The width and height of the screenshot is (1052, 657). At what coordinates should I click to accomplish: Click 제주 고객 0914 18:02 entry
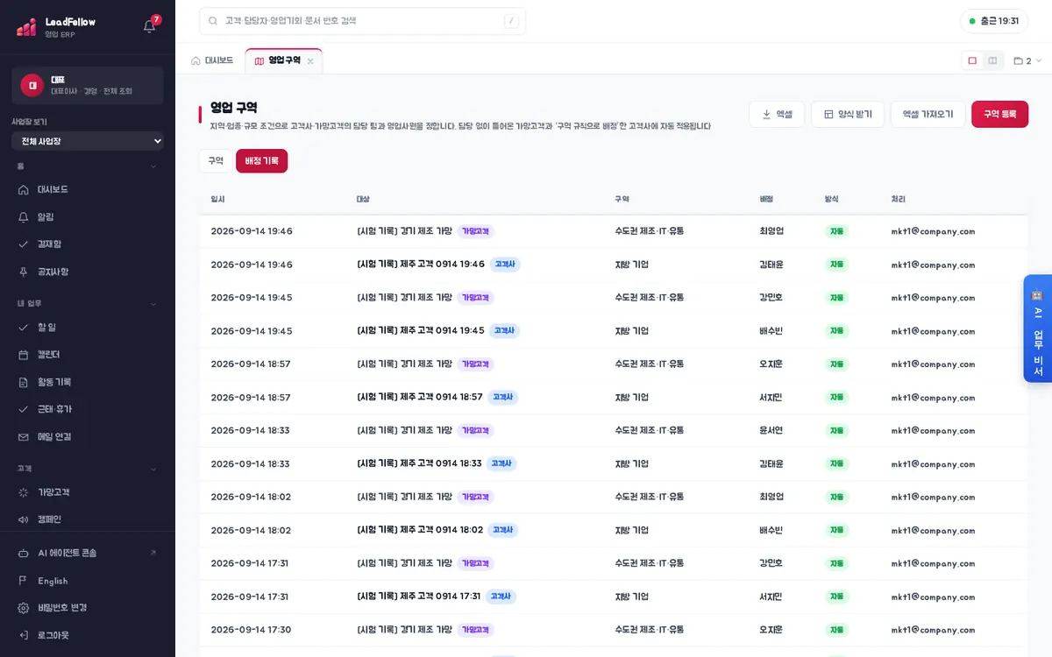pos(420,530)
